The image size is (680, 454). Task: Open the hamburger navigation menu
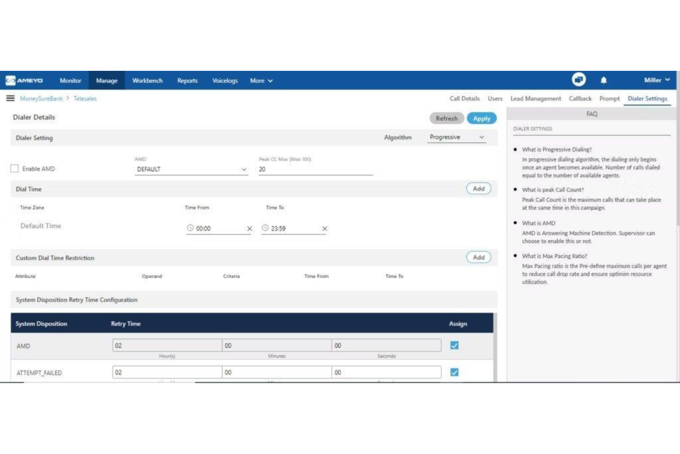pyautogui.click(x=10, y=98)
